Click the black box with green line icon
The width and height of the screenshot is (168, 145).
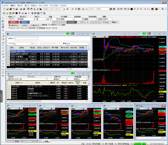pos(132,9)
